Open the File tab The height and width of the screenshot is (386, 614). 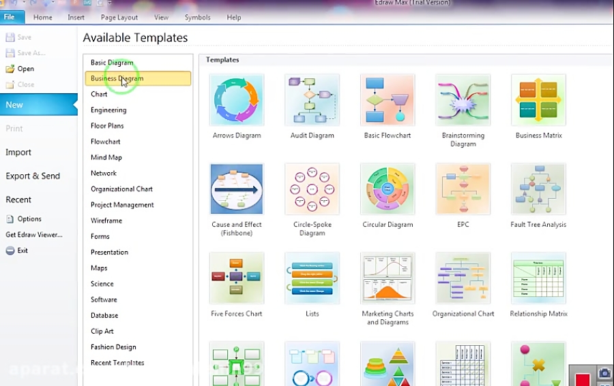[x=12, y=17]
